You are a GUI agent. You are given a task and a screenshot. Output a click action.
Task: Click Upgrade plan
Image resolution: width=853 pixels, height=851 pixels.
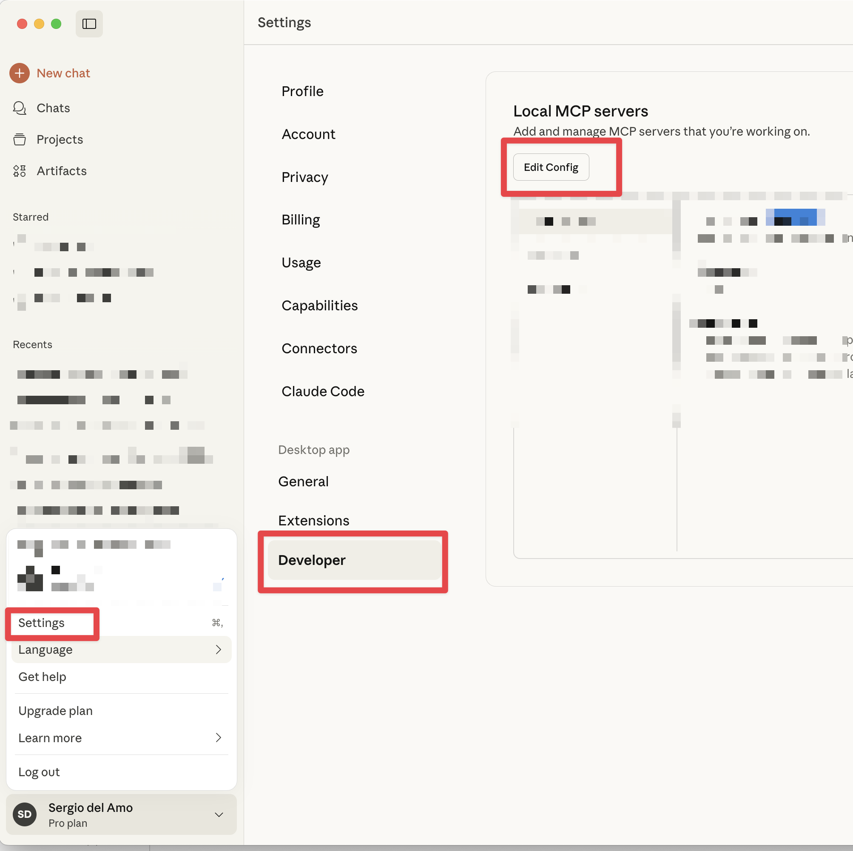click(56, 711)
